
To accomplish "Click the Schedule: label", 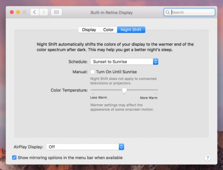I will (x=78, y=62).
